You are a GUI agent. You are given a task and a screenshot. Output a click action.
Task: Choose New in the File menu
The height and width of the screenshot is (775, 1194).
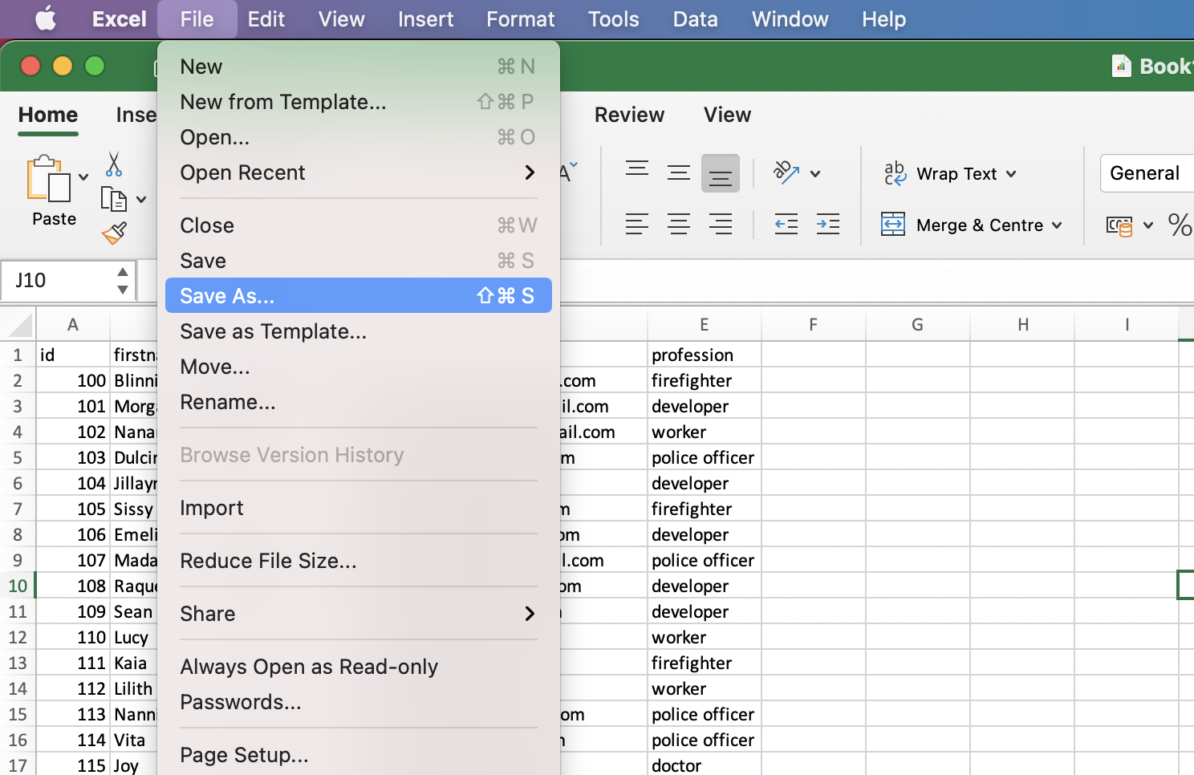359,67
